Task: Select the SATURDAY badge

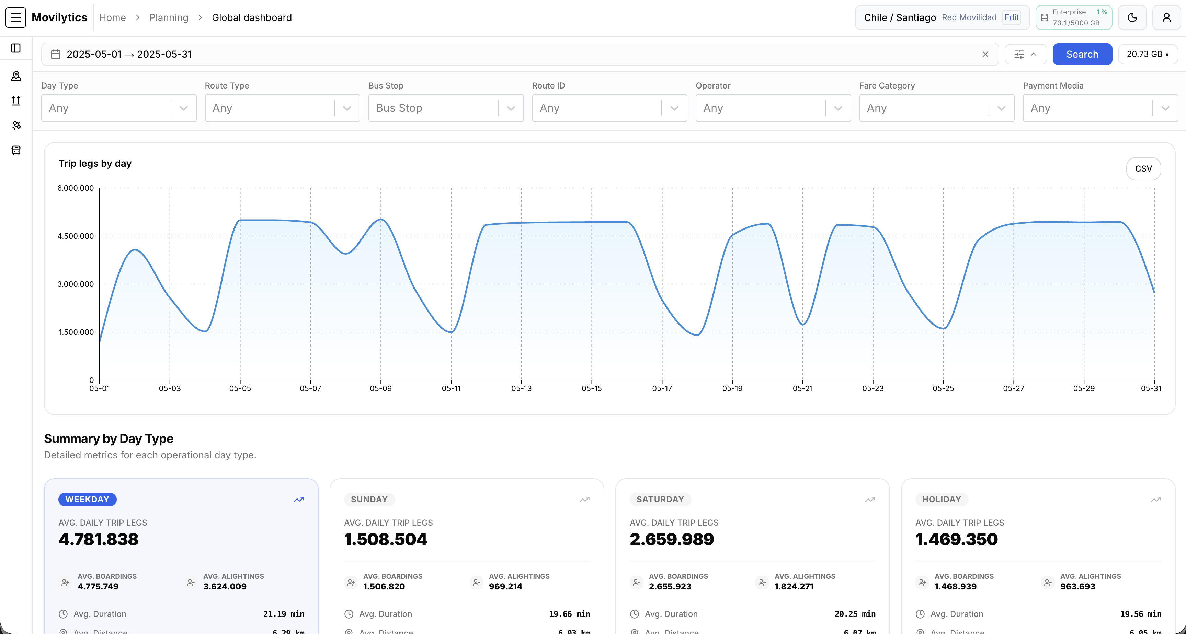Action: tap(660, 500)
